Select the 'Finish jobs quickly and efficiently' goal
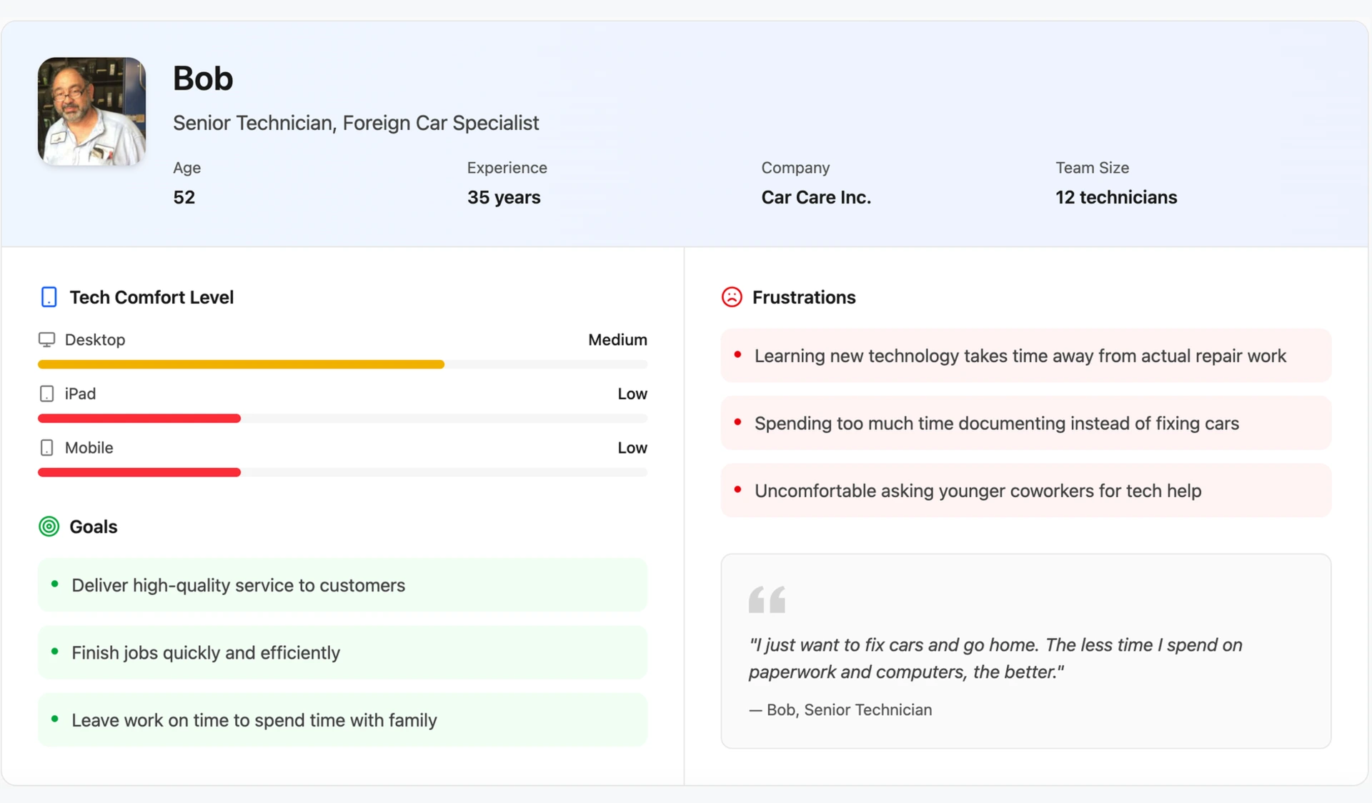 [x=206, y=653]
